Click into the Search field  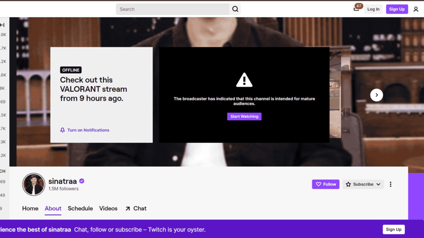(173, 9)
